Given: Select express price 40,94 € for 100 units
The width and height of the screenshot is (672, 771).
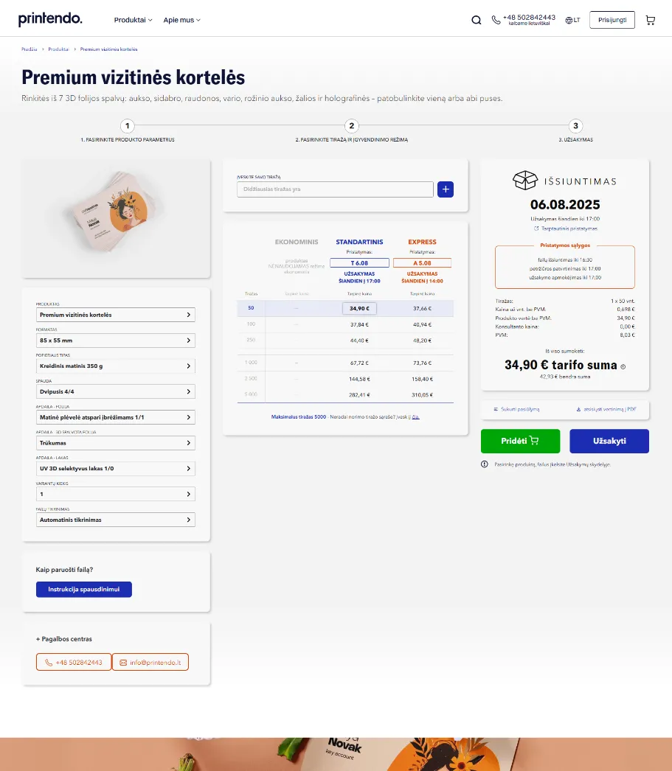Looking at the screenshot, I should 422,324.
